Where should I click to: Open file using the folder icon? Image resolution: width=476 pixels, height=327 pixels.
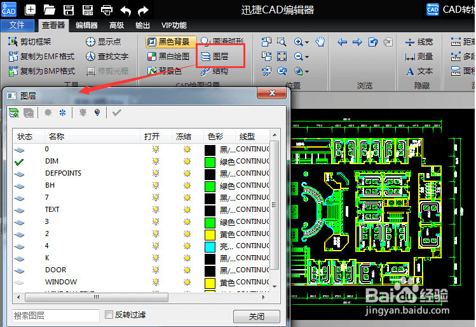tap(49, 10)
